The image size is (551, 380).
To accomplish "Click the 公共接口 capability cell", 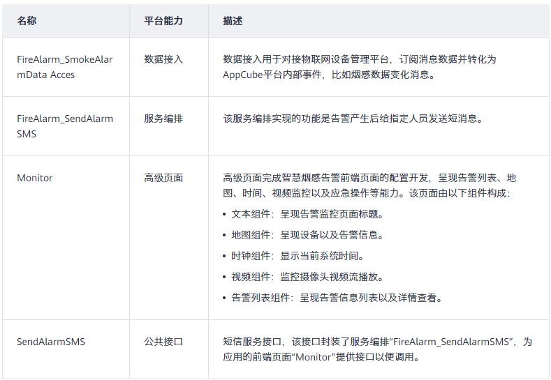I will point(163,342).
